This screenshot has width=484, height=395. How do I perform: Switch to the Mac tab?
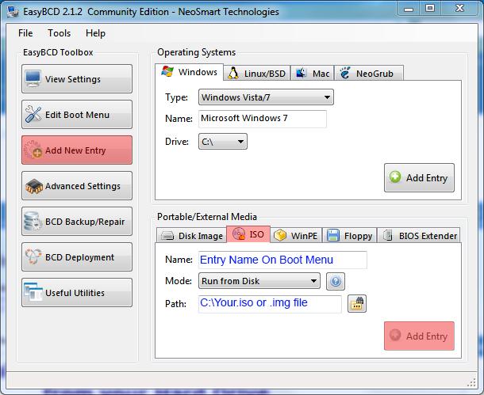pos(313,74)
